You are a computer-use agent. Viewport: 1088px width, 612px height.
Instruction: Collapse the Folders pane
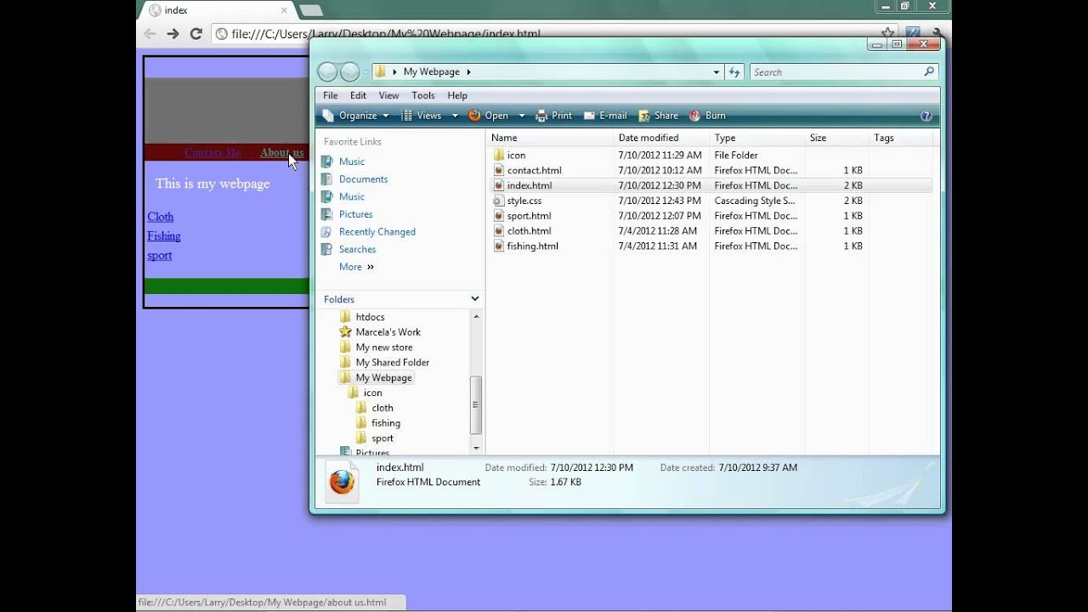474,299
